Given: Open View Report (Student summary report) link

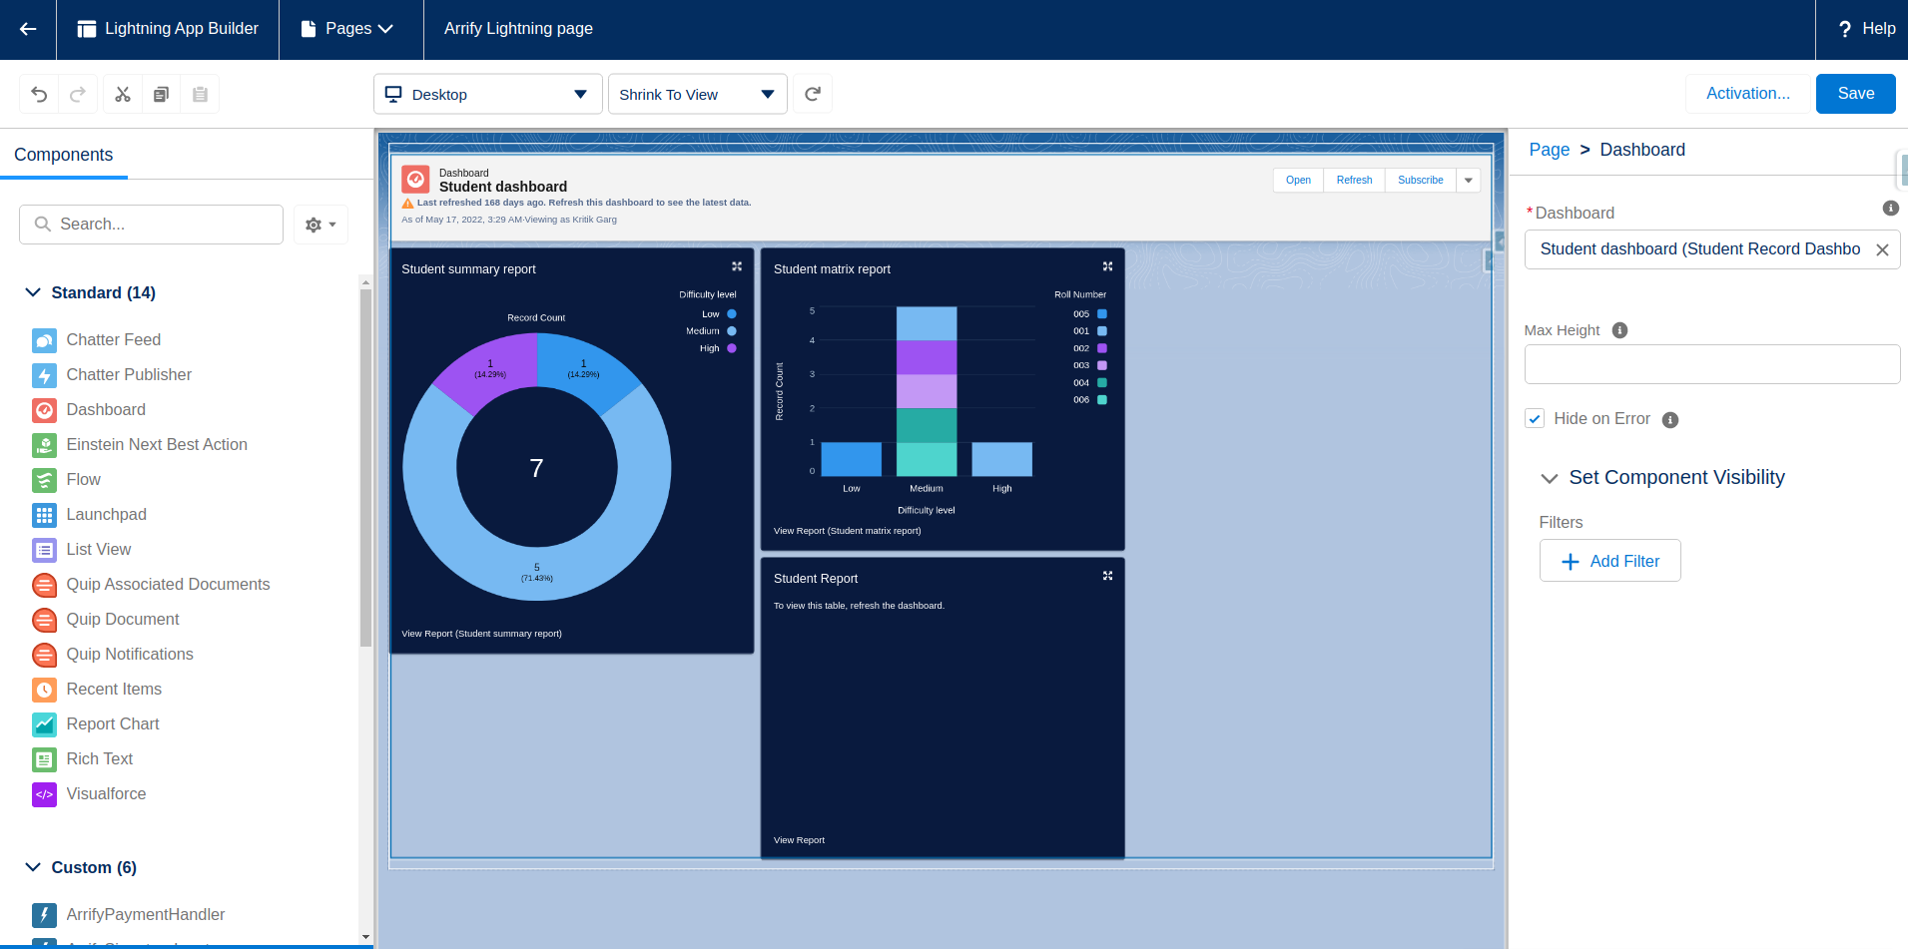Looking at the screenshot, I should 481,634.
